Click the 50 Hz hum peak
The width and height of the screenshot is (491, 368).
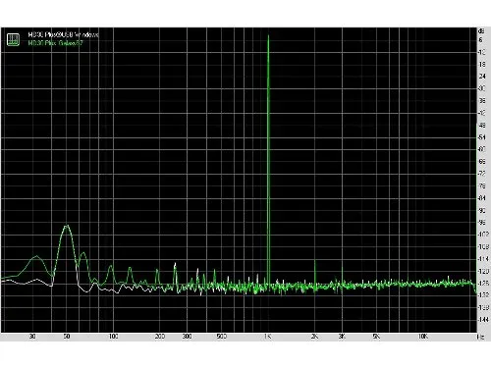click(x=67, y=227)
